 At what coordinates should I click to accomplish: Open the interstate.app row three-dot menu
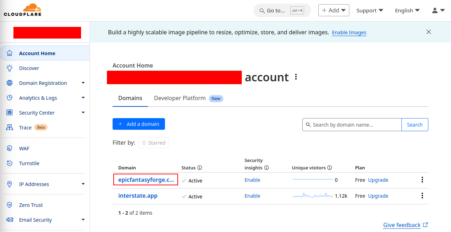tap(422, 196)
